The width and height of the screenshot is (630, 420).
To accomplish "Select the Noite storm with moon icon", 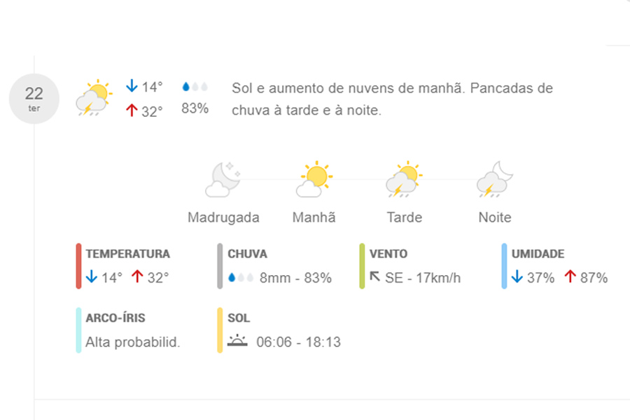I will coord(495,180).
